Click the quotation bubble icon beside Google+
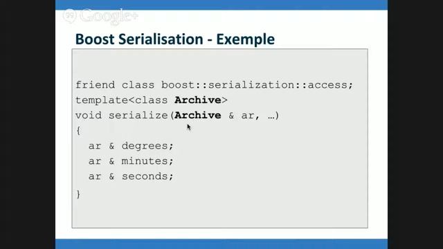Image resolution: width=443 pixels, height=249 pixels. pyautogui.click(x=69, y=15)
